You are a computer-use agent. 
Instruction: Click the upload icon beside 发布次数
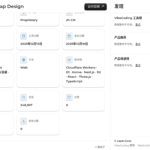(x=23, y=121)
